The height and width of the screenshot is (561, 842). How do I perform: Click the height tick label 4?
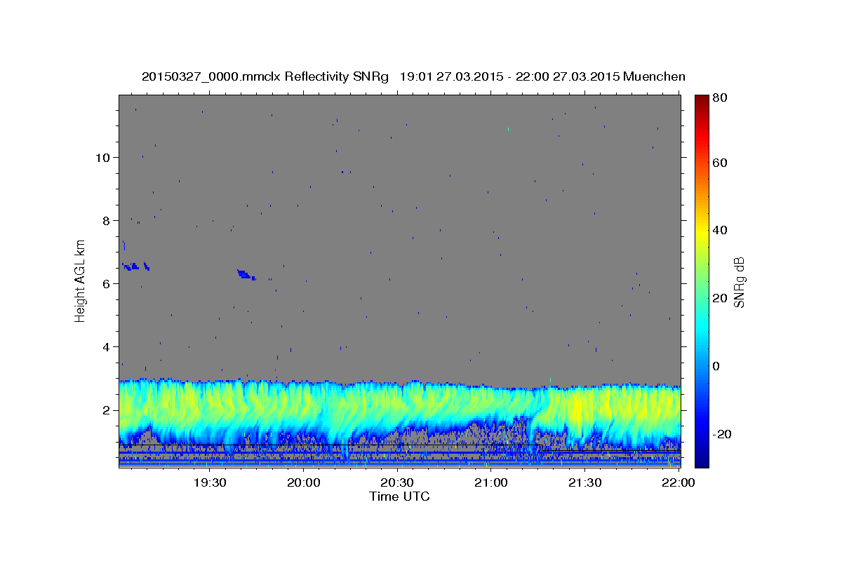click(107, 346)
